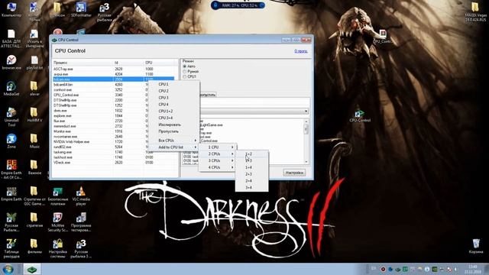This screenshot has width=489, height=275.
Task: Open the Настройка системы shortcut
Action: (x=58, y=248)
